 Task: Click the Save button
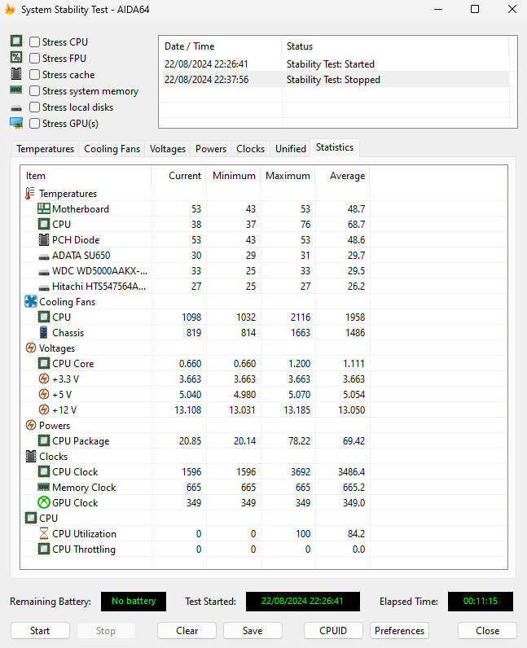click(253, 631)
